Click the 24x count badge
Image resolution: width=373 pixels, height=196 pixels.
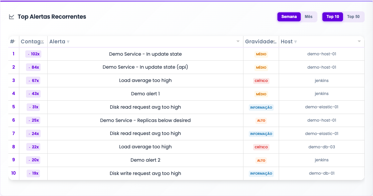point(33,134)
